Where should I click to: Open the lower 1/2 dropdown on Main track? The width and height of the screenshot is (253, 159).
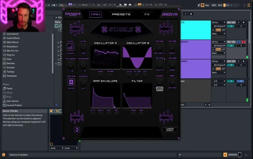click(x=219, y=85)
